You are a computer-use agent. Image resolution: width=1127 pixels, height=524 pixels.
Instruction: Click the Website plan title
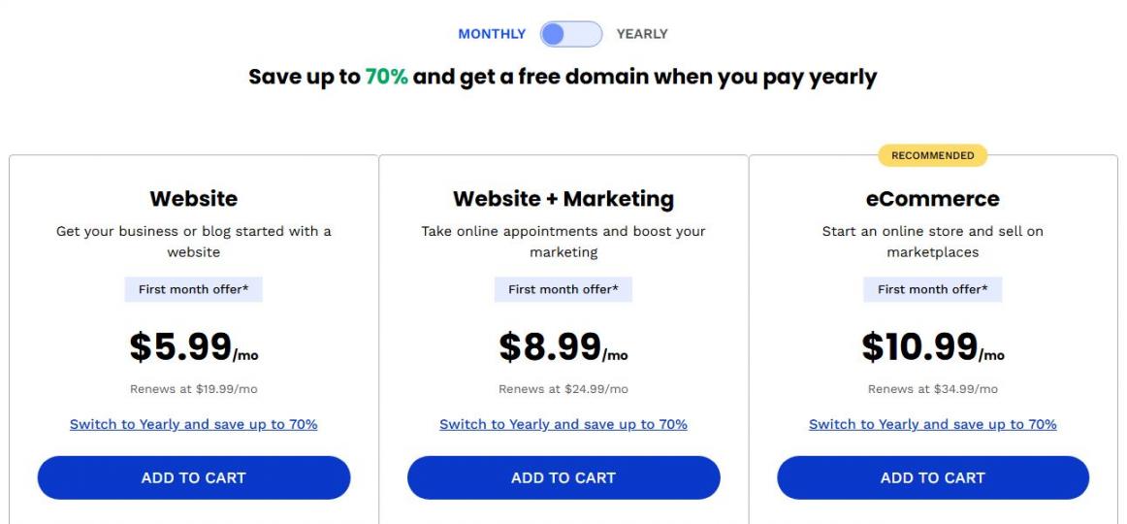click(x=194, y=199)
